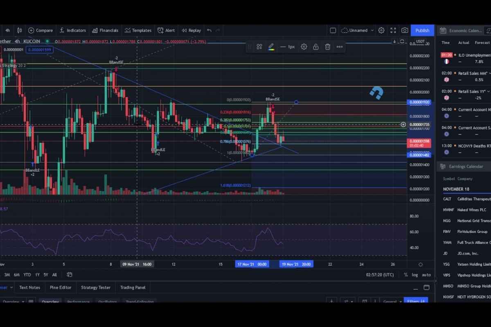This screenshot has height=327, width=491.
Task: Open the Earnings Calendar widget header
Action: pos(464,166)
